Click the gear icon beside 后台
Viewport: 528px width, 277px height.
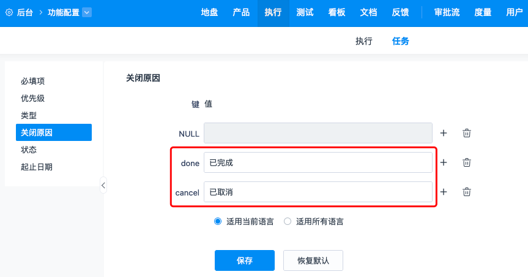9,12
